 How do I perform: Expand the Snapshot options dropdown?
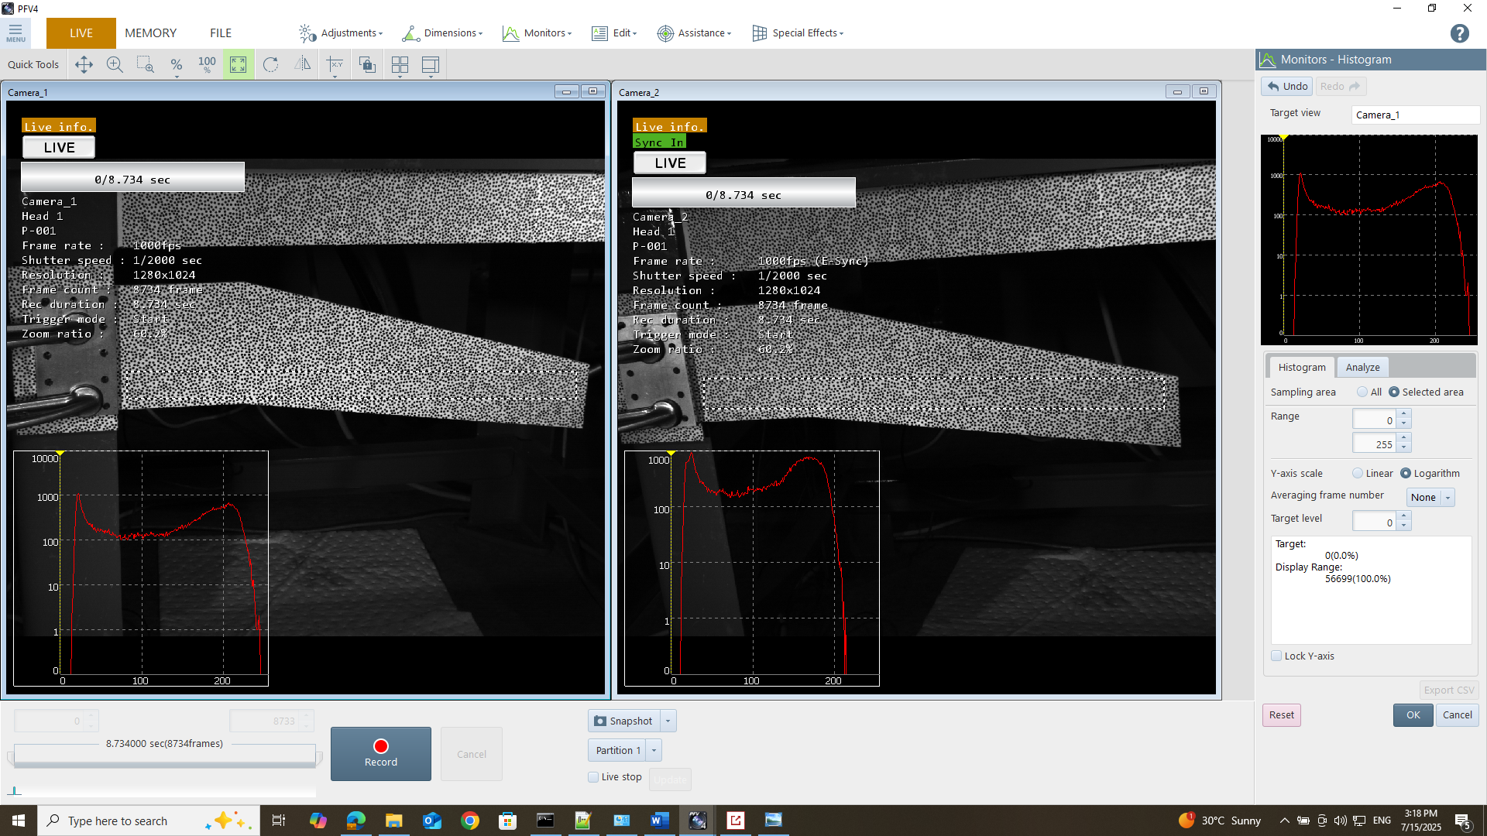pos(668,721)
